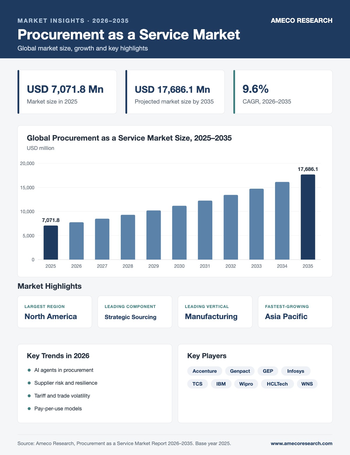The height and width of the screenshot is (455, 350).
Task: Click the 17,686.1 data label above bar
Action: (308, 169)
